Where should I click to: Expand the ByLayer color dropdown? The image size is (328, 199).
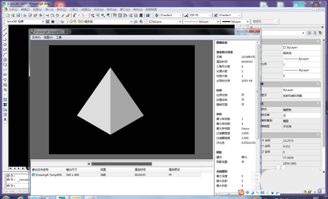(180, 22)
